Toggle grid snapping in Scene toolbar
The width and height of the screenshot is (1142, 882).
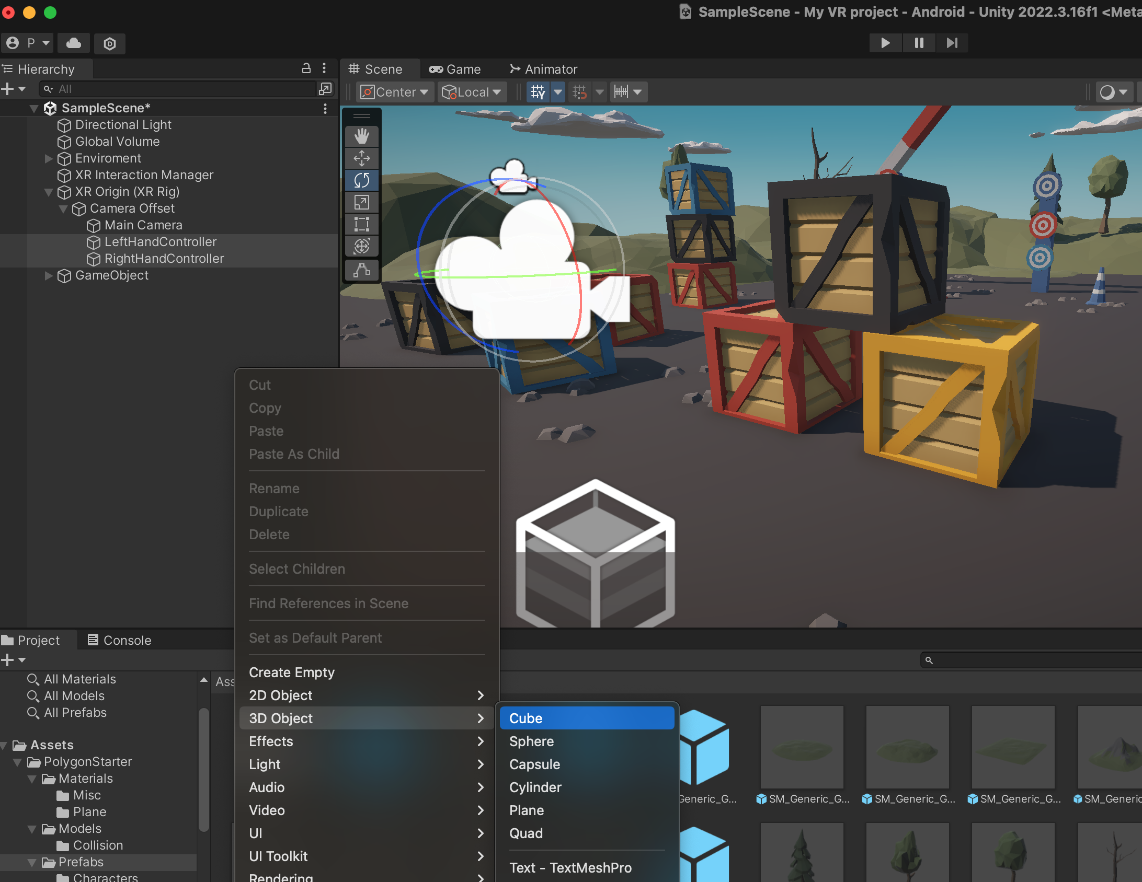(579, 92)
